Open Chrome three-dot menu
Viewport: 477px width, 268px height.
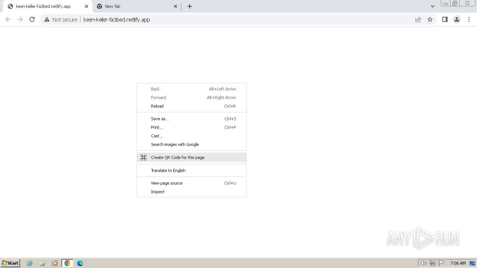(x=469, y=19)
